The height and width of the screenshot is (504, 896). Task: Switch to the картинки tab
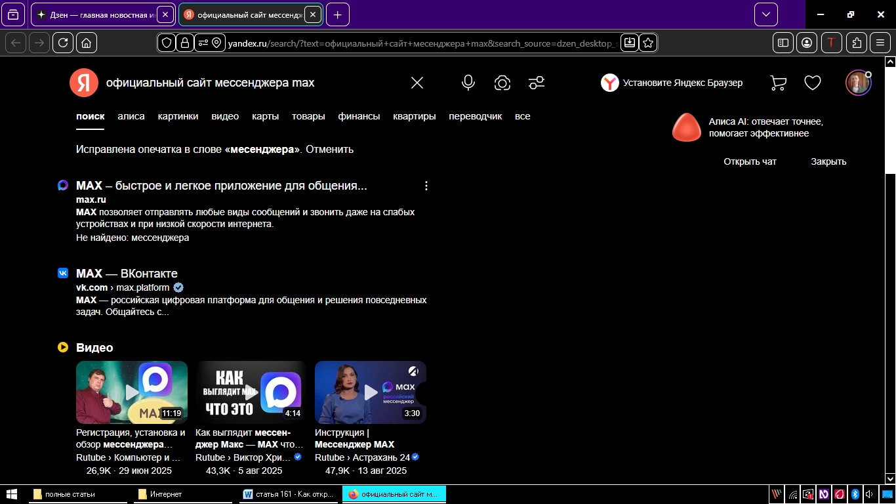178,116
